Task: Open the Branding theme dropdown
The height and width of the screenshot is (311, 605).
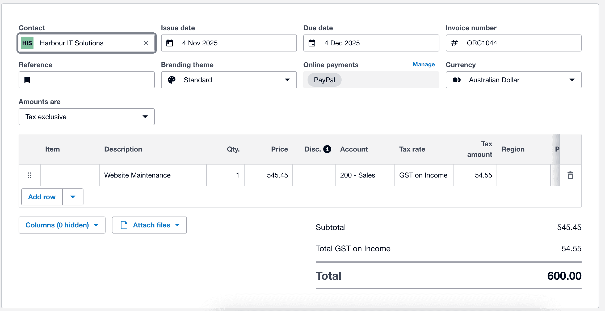Action: click(x=229, y=80)
